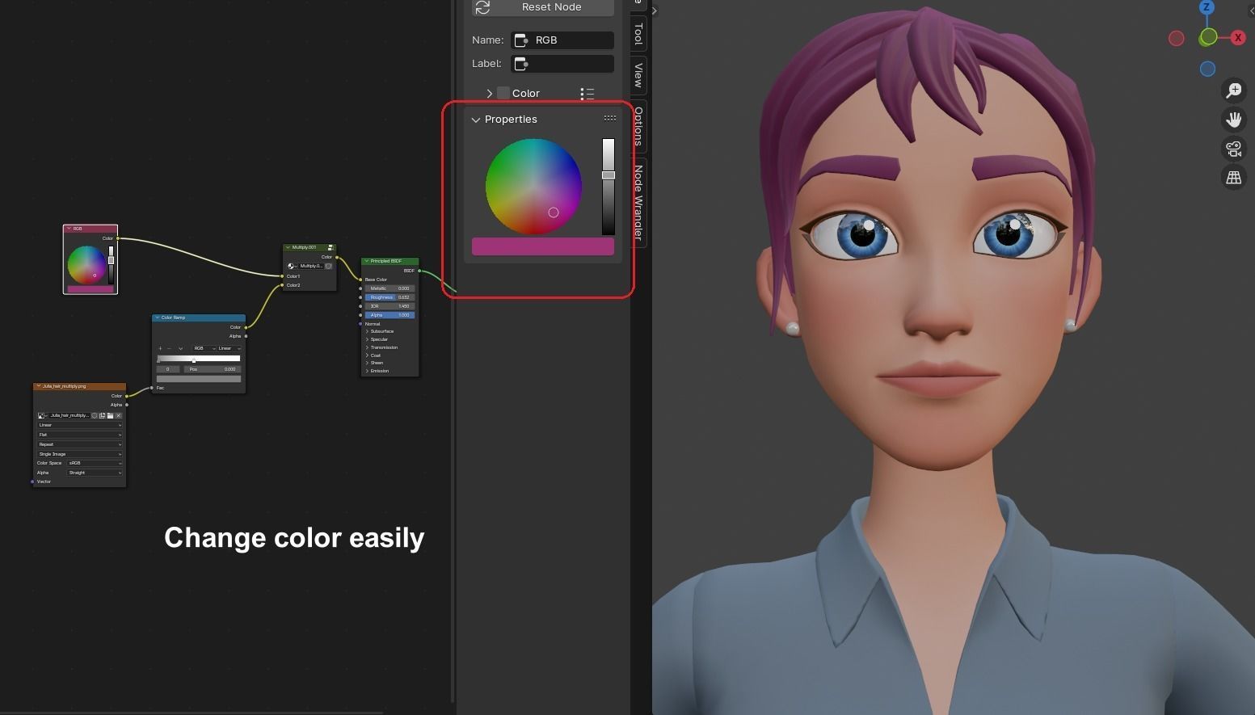
Task: Switch perspective/orthographic with the grid icon
Action: click(x=1234, y=178)
